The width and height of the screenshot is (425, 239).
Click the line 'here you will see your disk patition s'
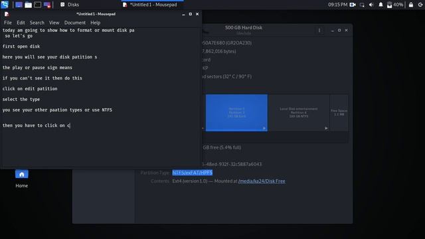(x=50, y=57)
